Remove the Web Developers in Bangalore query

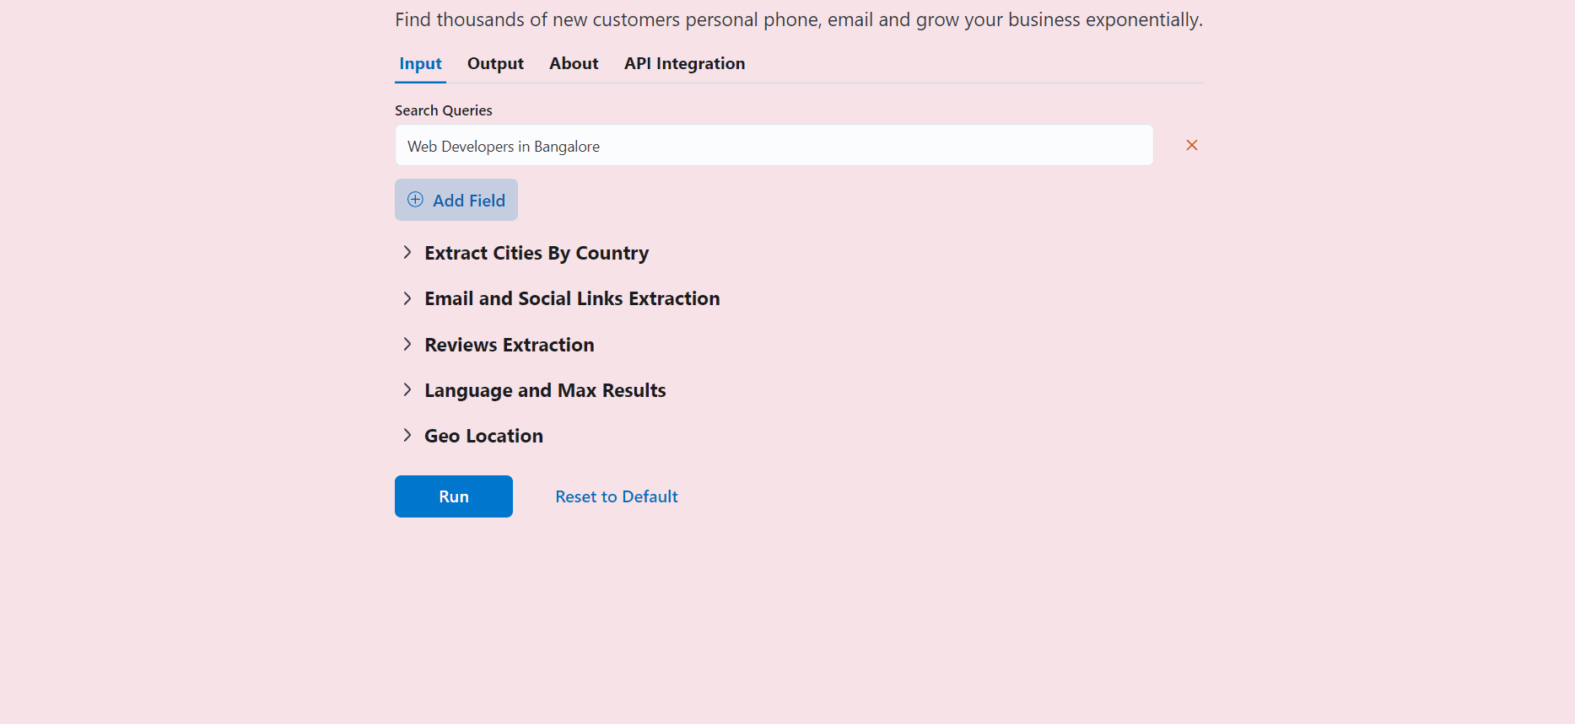1191,145
